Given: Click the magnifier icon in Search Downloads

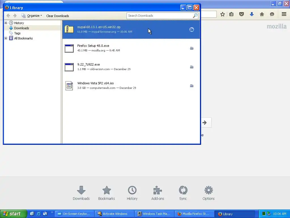Looking at the screenshot, I should (x=195, y=16).
